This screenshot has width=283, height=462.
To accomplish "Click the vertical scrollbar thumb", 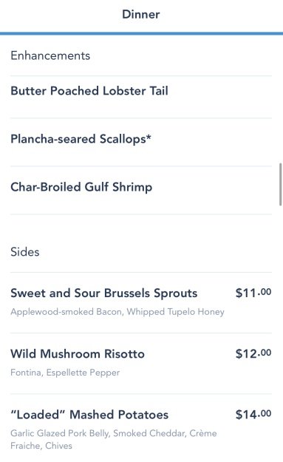I will 281,184.
